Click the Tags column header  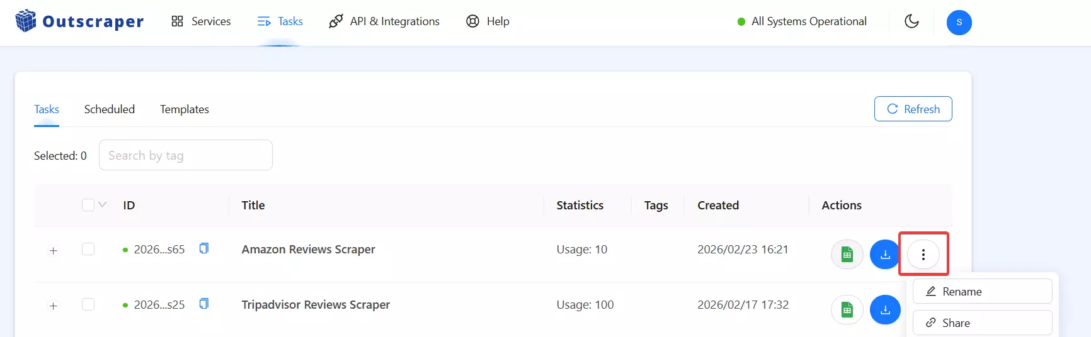pos(656,206)
